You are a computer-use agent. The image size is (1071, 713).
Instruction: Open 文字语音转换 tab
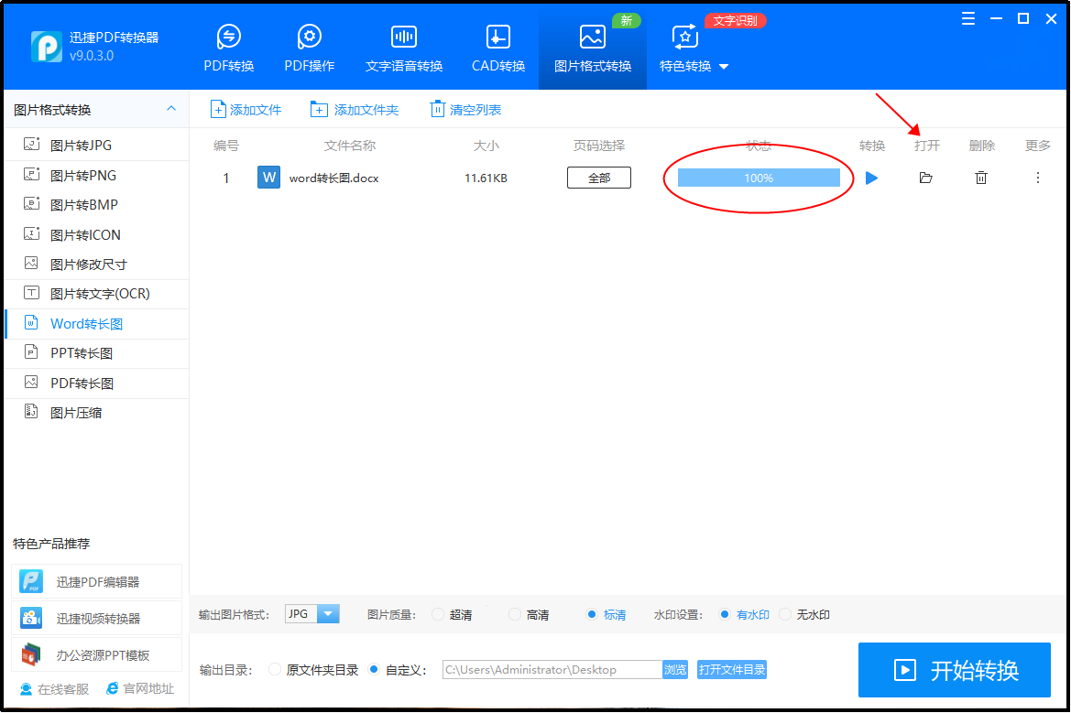coord(404,47)
